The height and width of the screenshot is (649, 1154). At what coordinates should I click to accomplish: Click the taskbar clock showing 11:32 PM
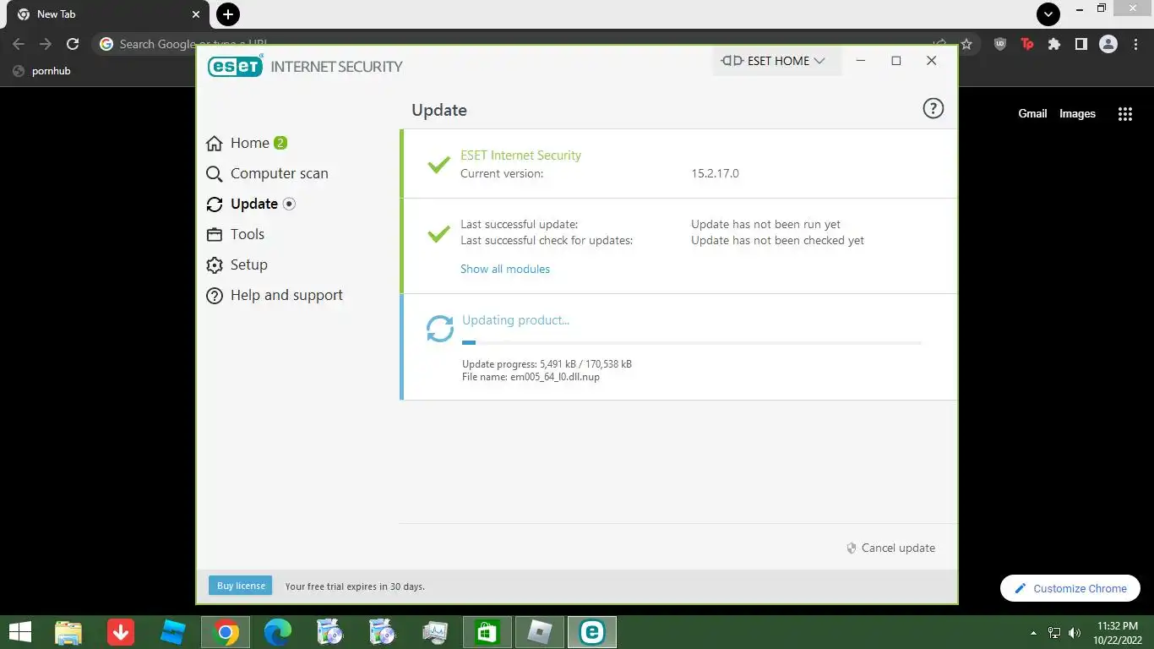point(1118,633)
